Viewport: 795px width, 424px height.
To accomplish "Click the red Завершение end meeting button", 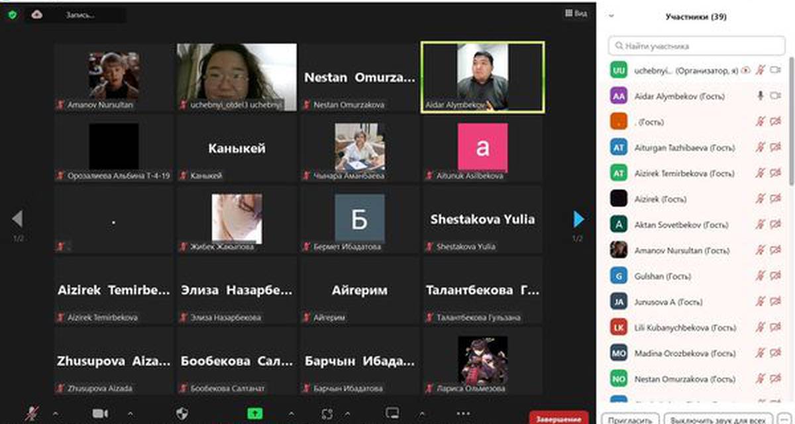I will coord(558,418).
